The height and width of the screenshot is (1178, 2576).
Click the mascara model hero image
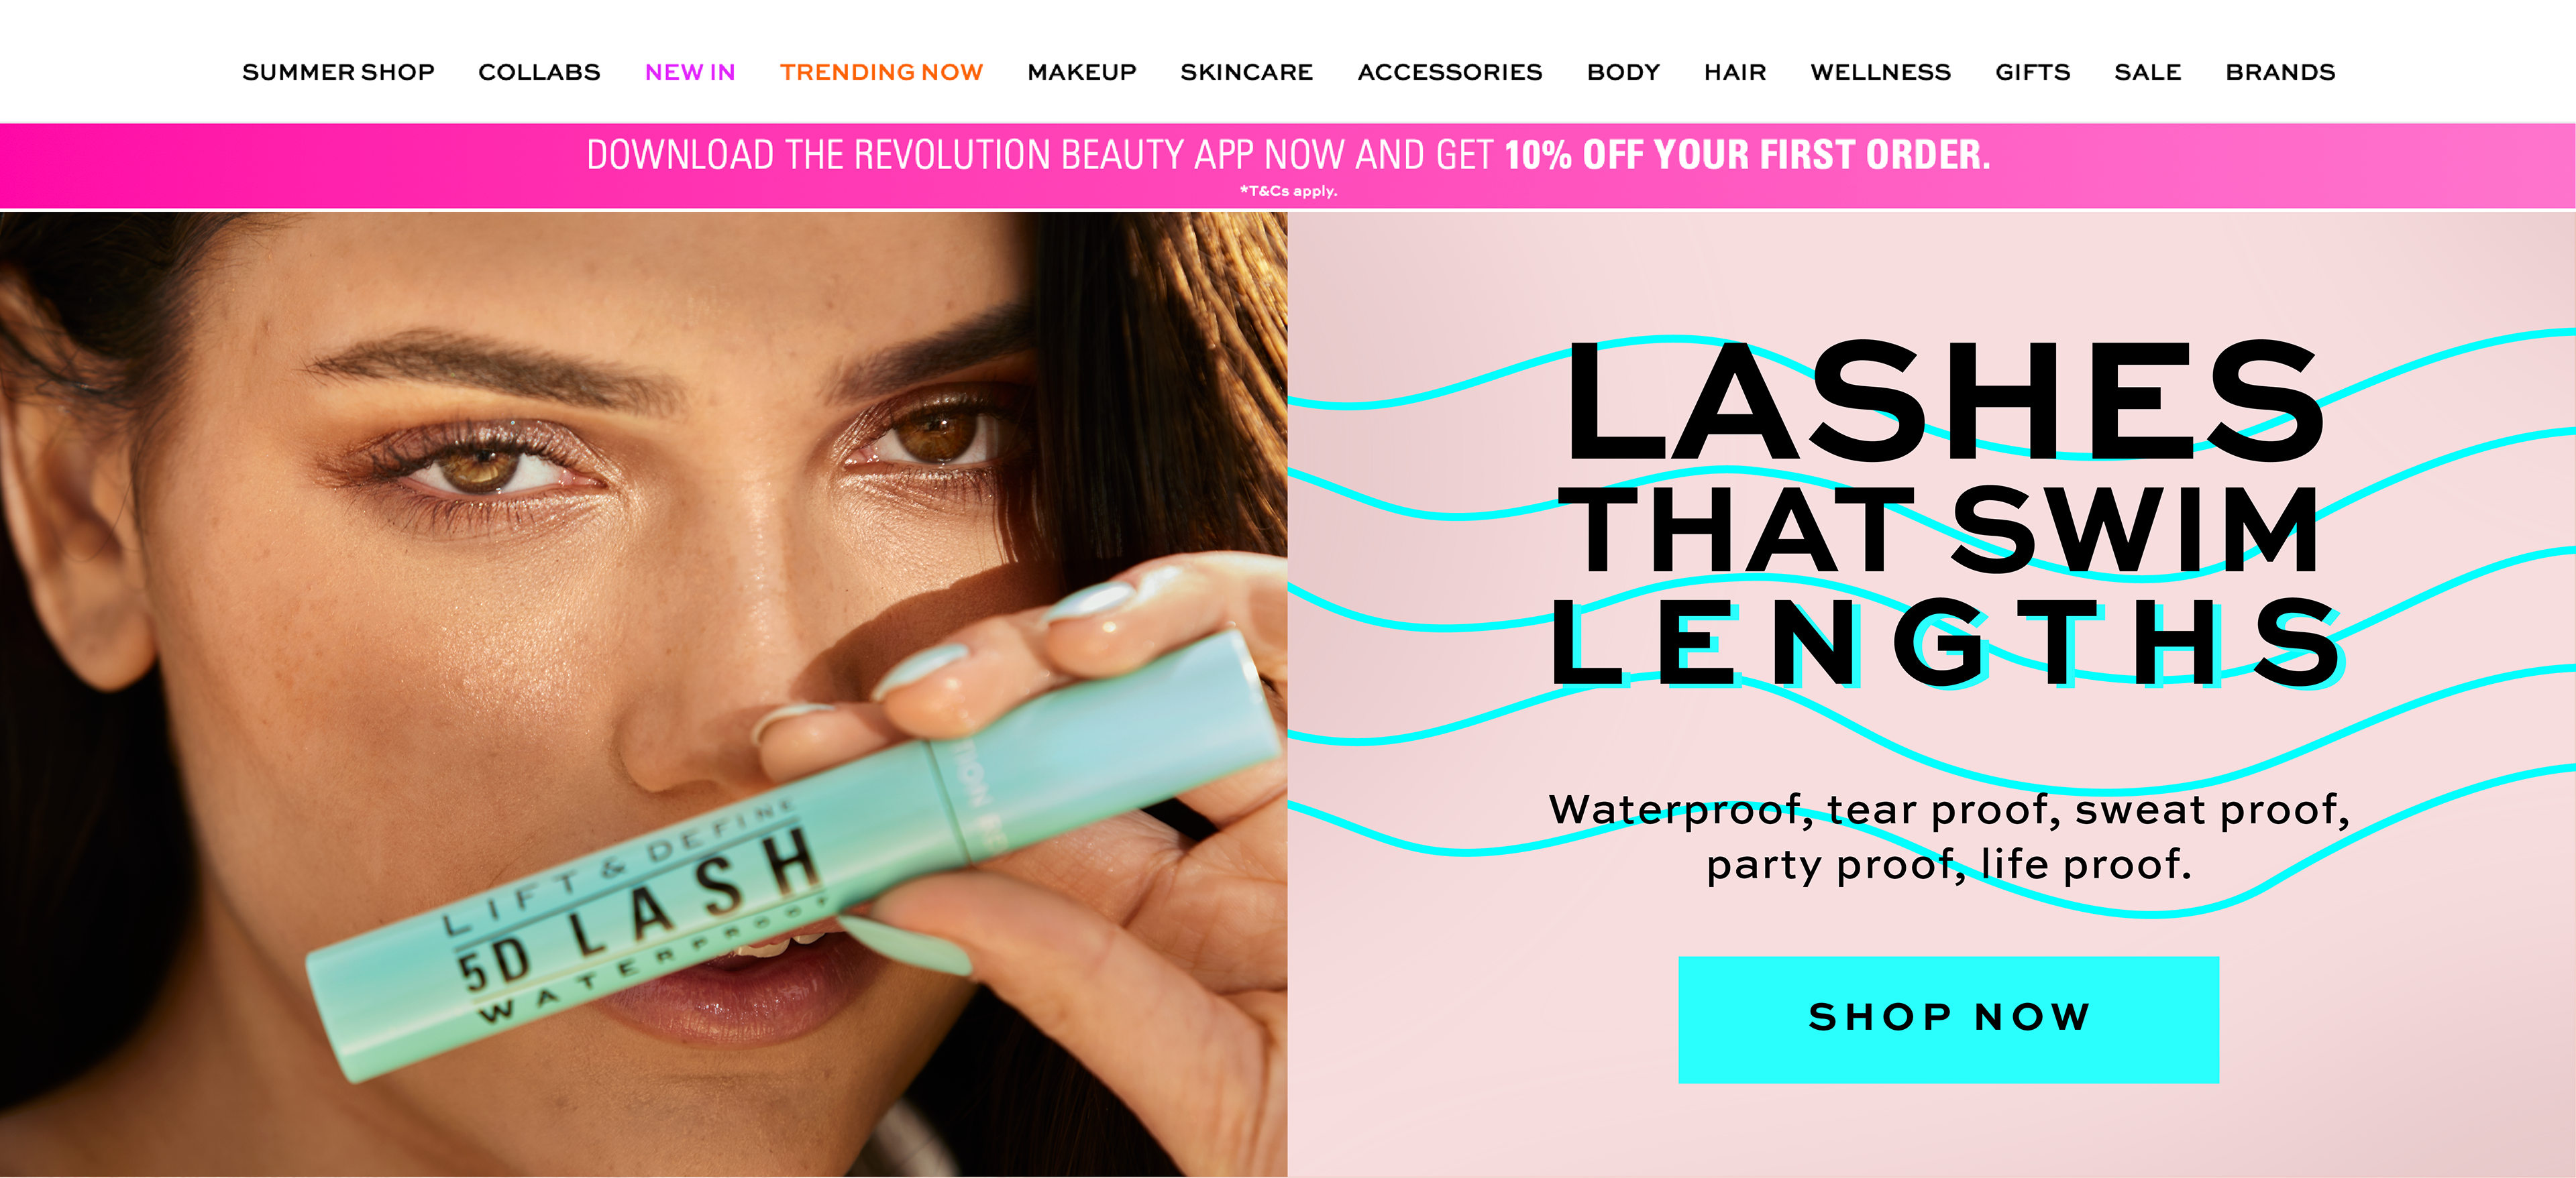tap(643, 693)
